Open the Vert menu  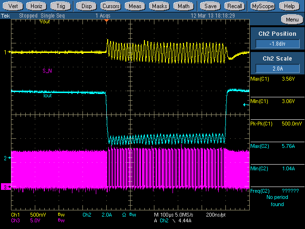[13, 6]
